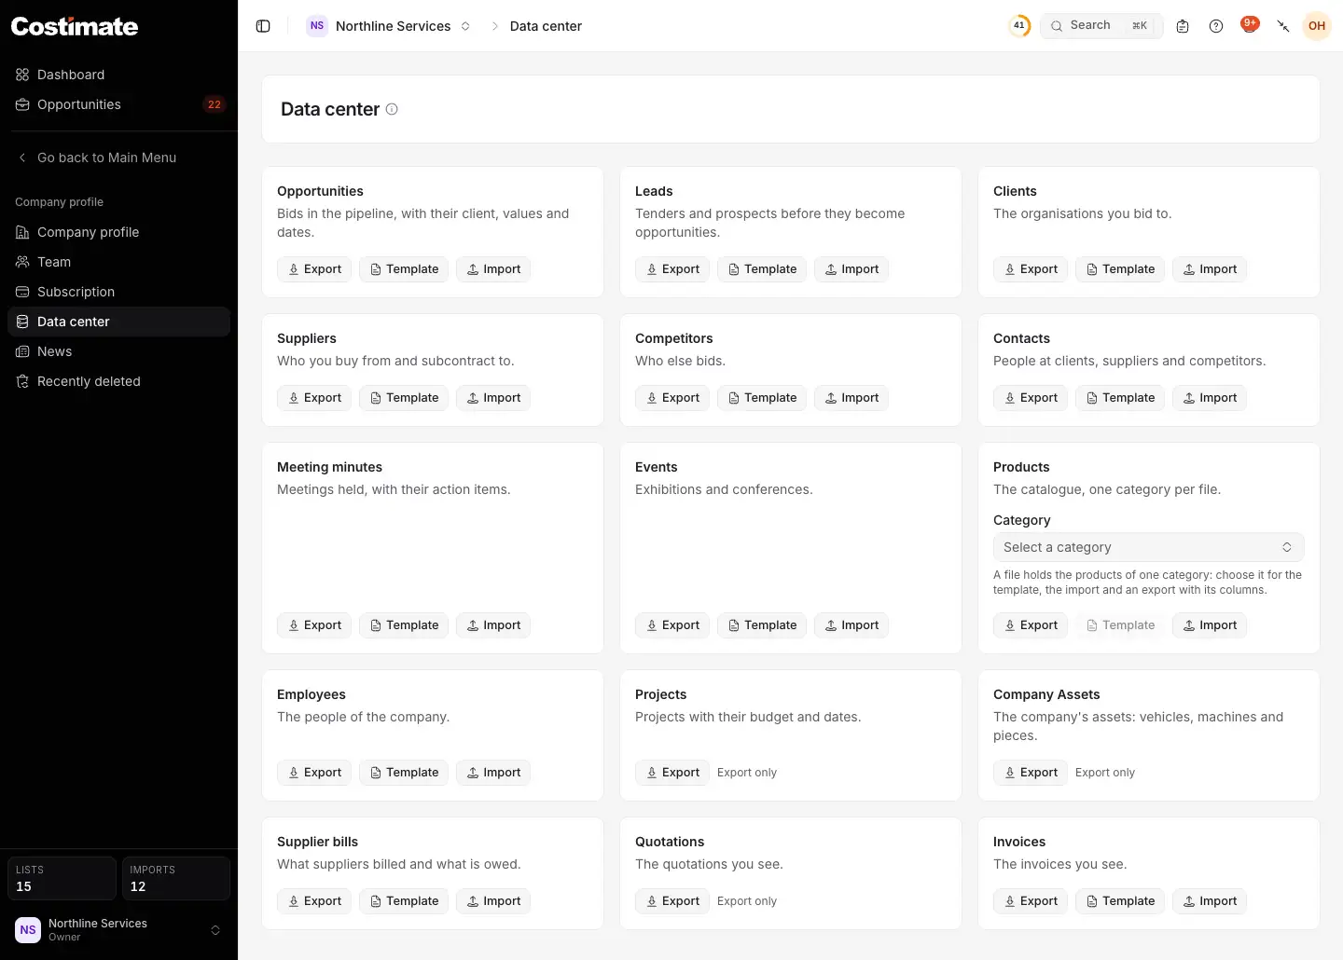Import Supplier bills data
The image size is (1343, 960).
[493, 901]
